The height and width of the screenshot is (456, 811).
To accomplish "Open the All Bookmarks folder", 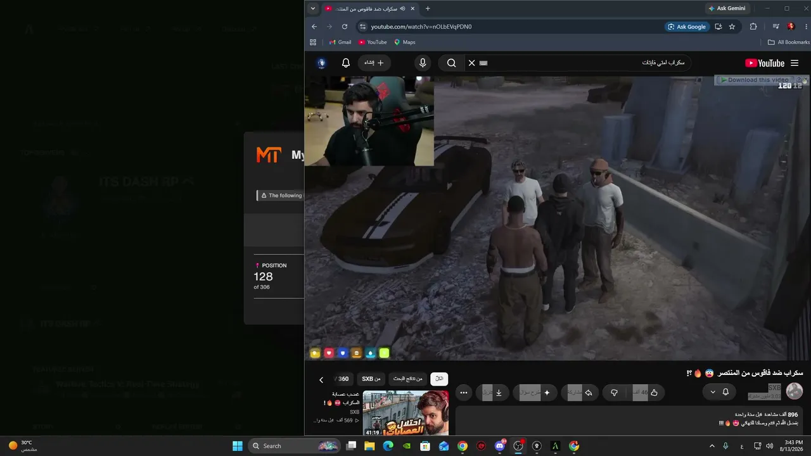I will pyautogui.click(x=788, y=42).
